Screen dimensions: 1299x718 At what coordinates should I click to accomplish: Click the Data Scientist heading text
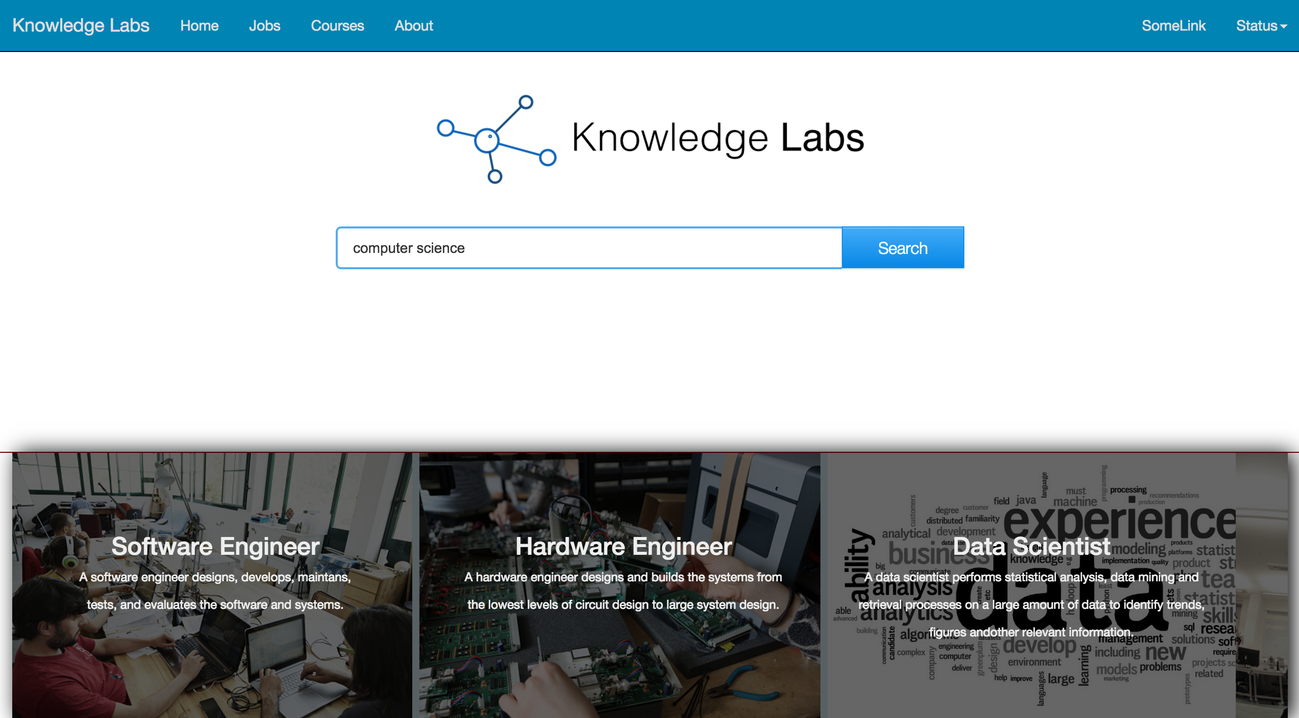pyautogui.click(x=1031, y=546)
